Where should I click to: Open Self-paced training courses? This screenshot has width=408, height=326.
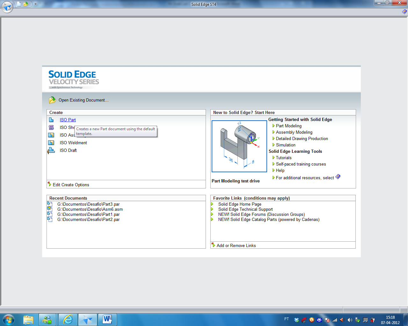[x=301, y=164]
